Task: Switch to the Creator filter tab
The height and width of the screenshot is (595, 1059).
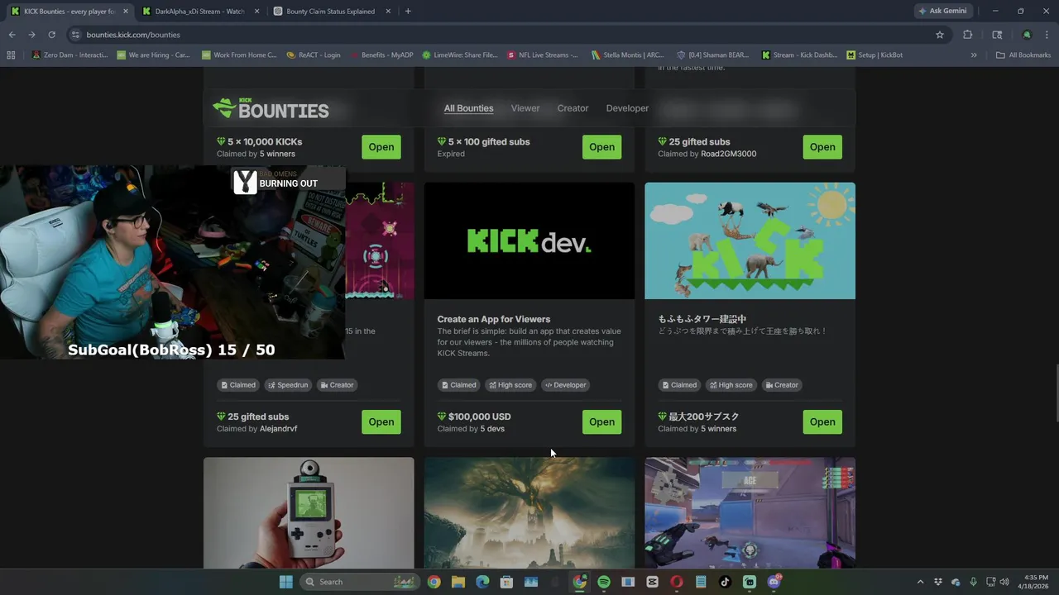Action: (573, 108)
